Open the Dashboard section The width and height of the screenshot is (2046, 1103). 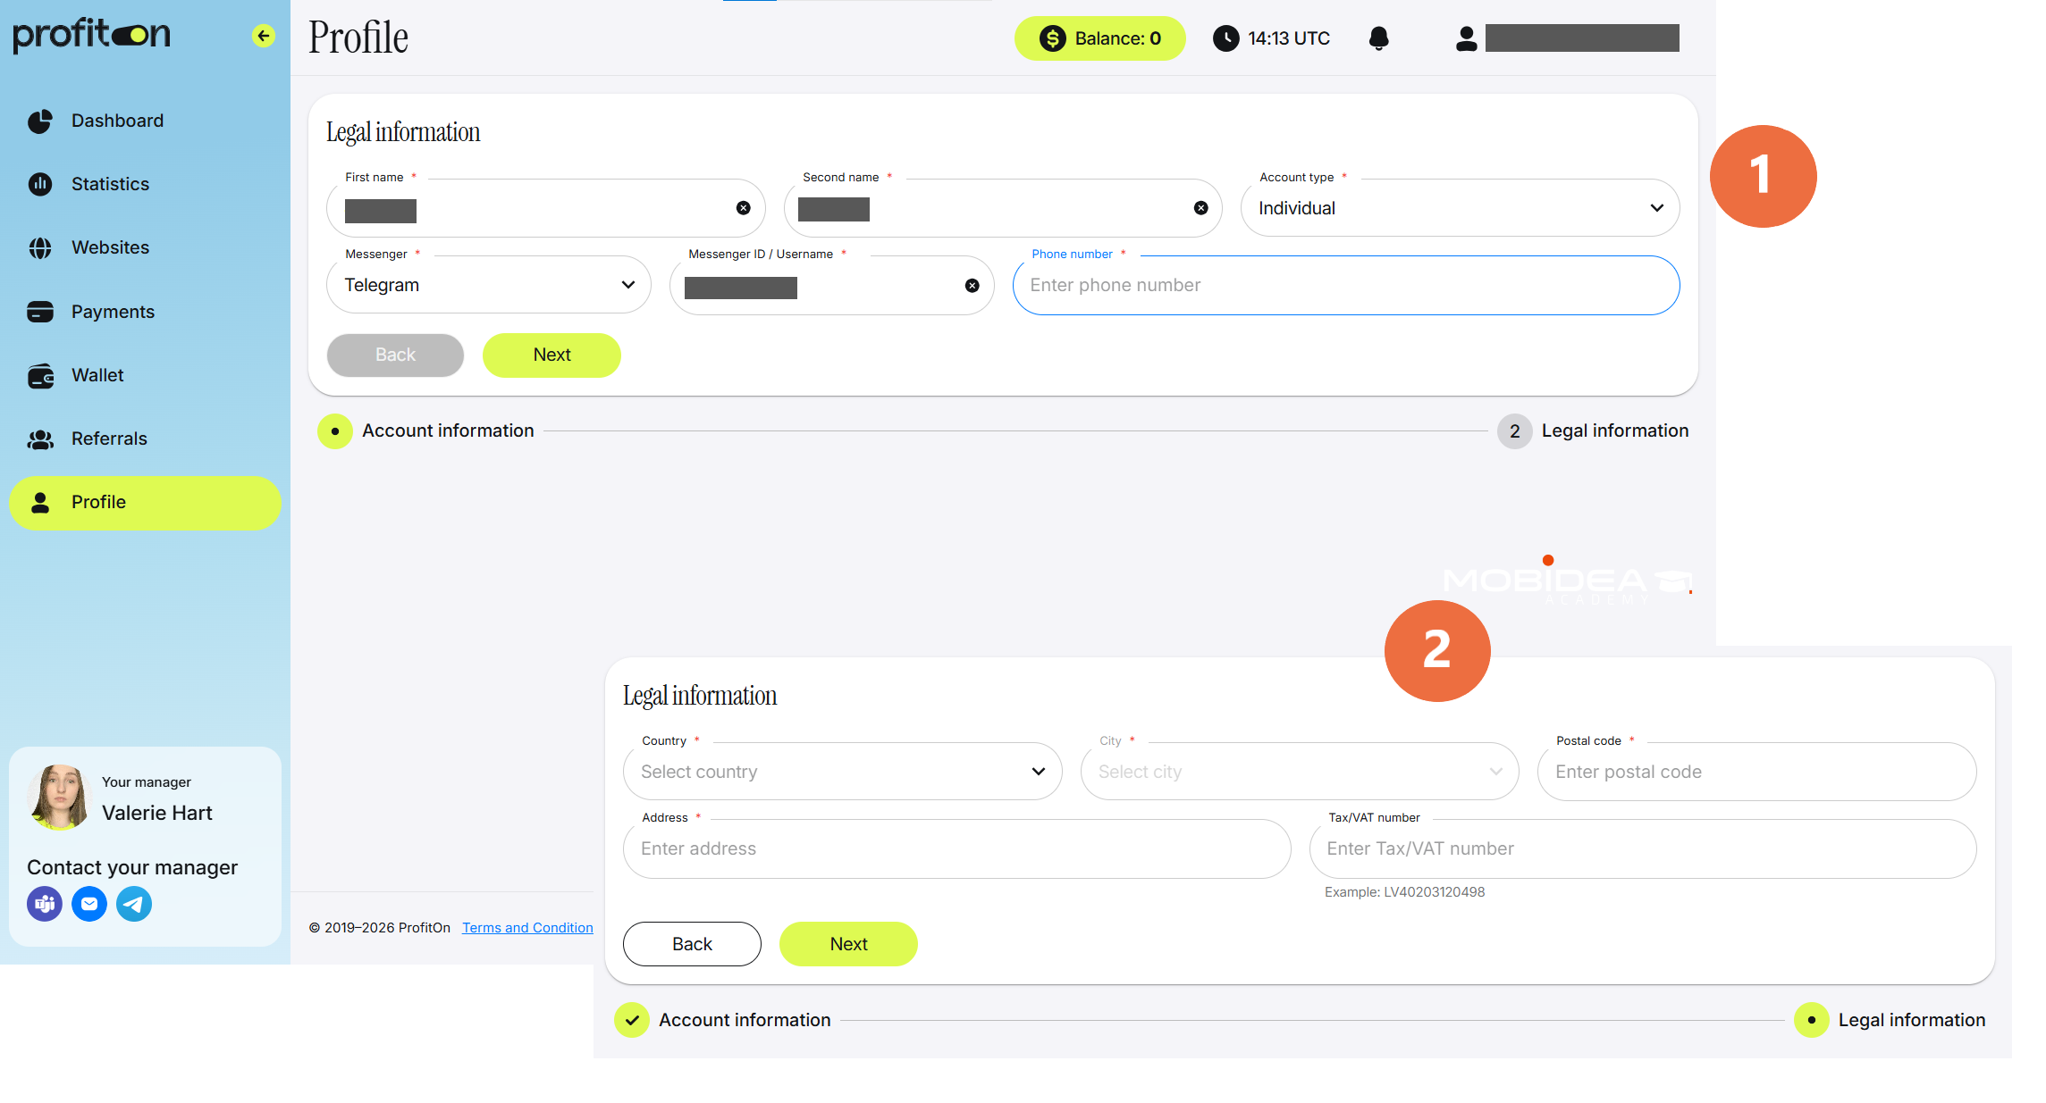click(x=116, y=120)
